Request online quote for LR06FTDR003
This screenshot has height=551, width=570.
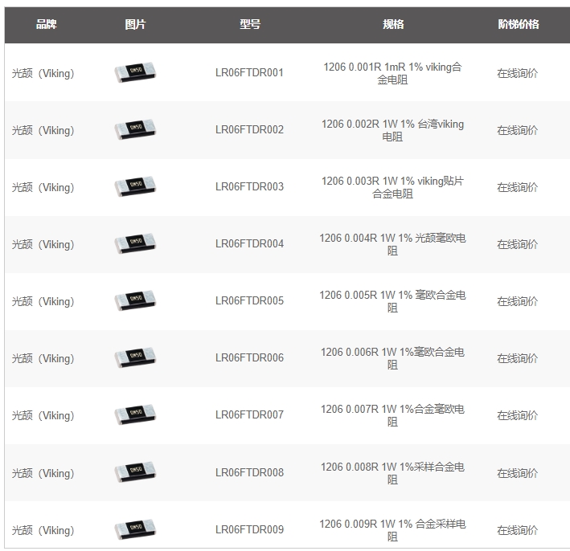pyautogui.click(x=517, y=187)
